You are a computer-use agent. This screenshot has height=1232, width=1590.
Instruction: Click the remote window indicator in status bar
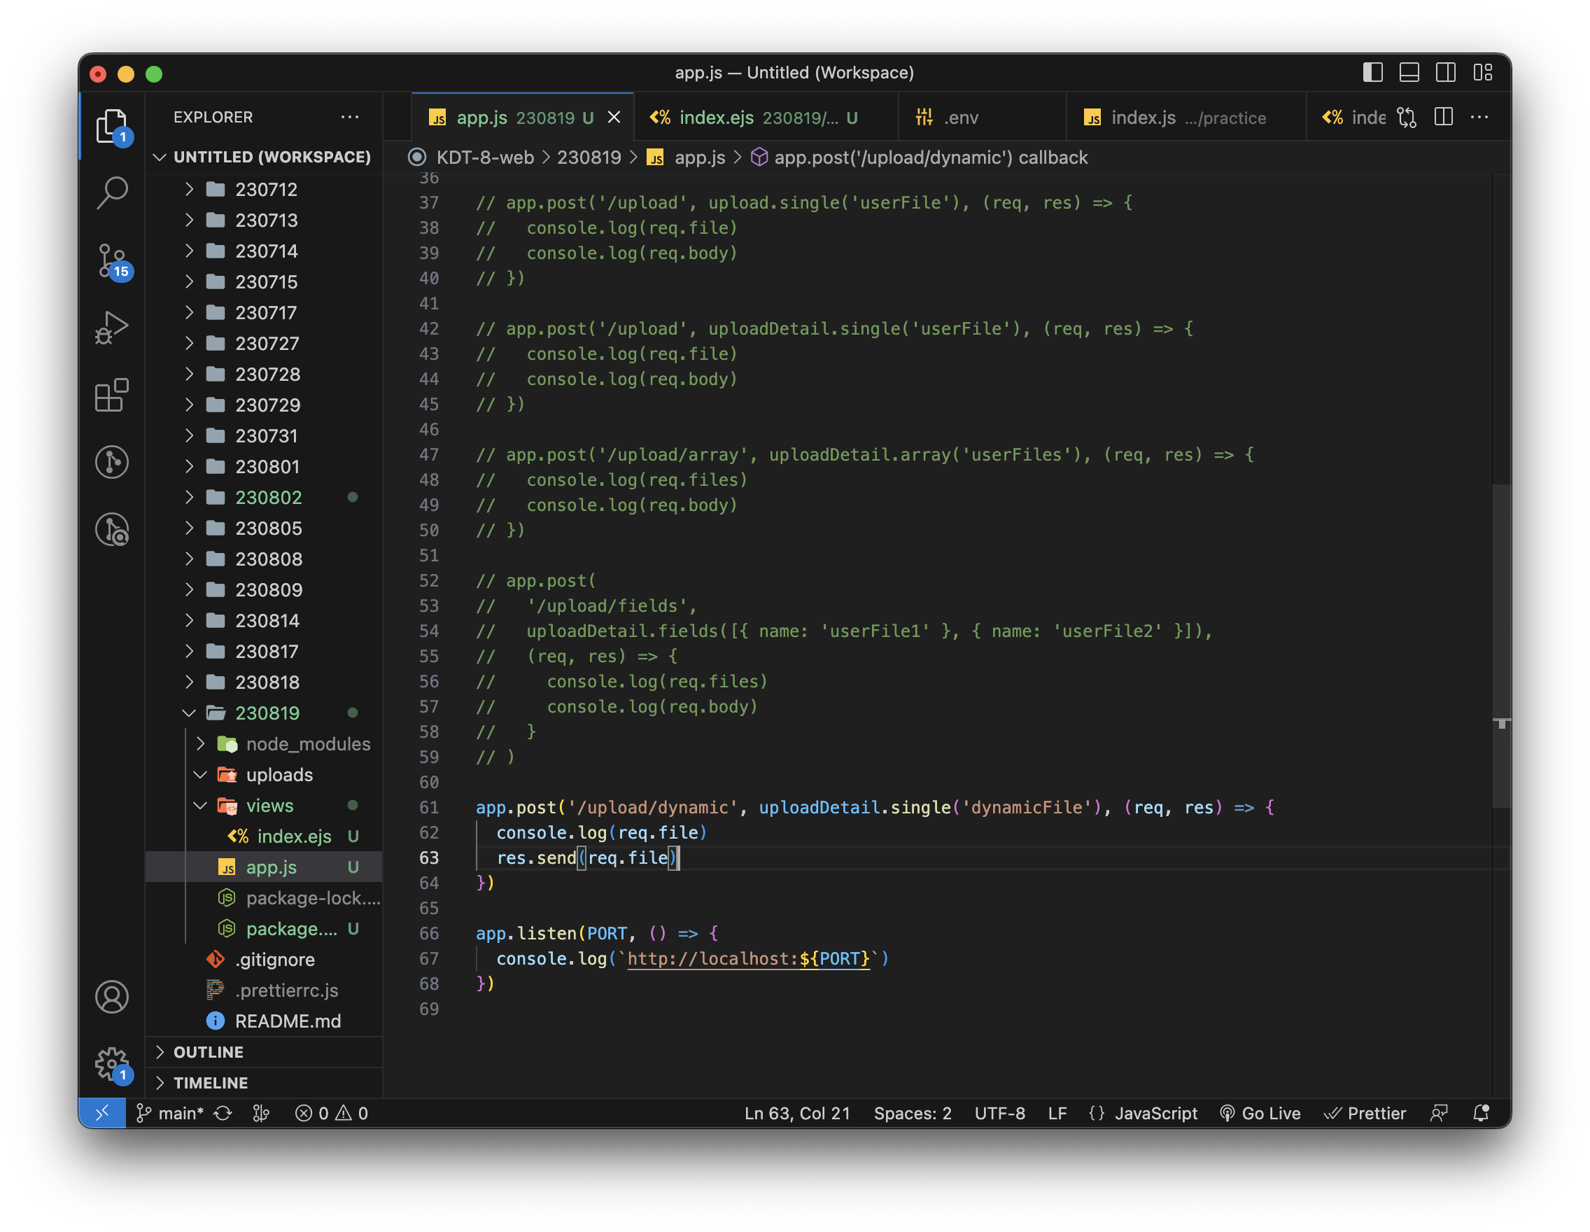pyautogui.click(x=102, y=1113)
